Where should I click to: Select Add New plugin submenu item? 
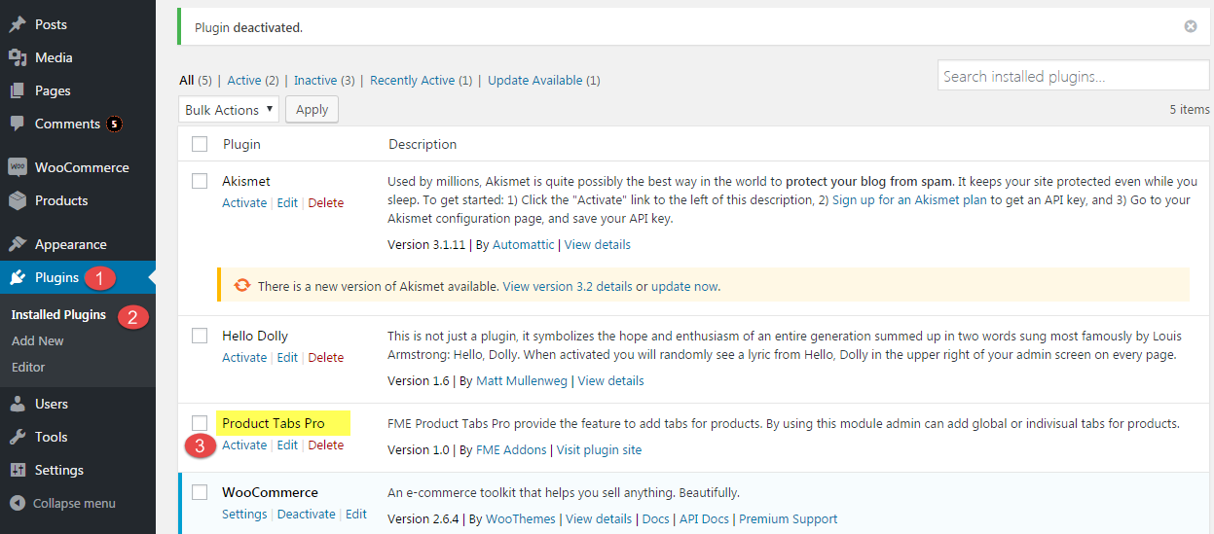pos(38,340)
